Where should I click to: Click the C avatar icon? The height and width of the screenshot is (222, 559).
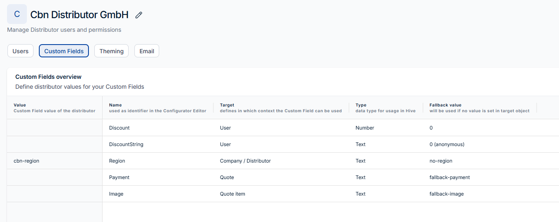click(x=17, y=14)
